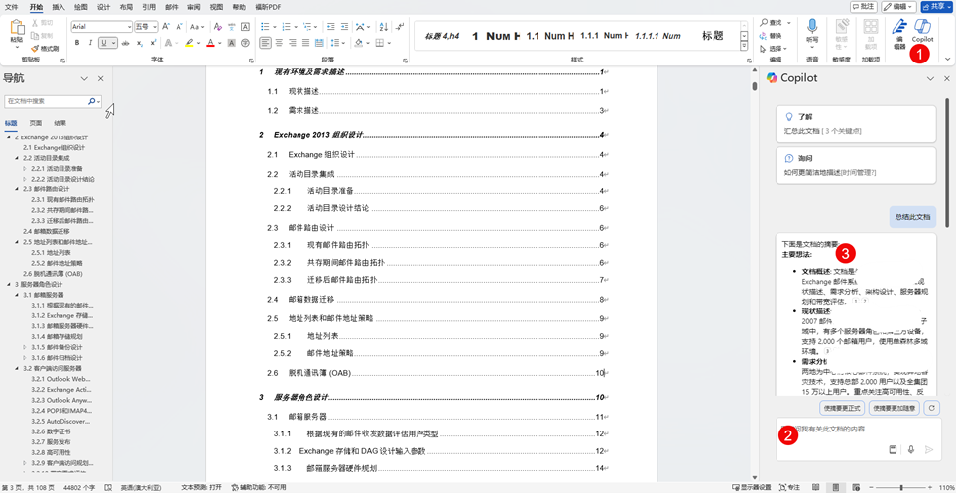This screenshot has height=493, width=956.
Task: Open the Find (查找) dropdown arrow
Action: [x=789, y=23]
